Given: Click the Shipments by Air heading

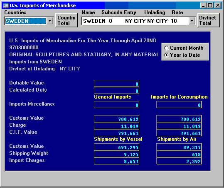Looking at the screenshot, I should [x=177, y=139].
